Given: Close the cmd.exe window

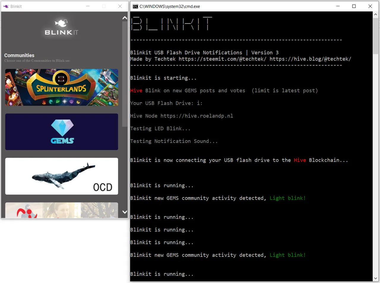Looking at the screenshot, I should [370, 6].
